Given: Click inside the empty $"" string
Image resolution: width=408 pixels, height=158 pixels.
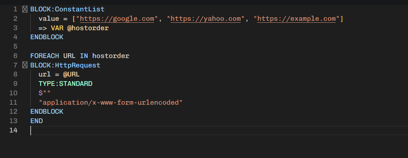Looking at the screenshot, I should pos(47,93).
